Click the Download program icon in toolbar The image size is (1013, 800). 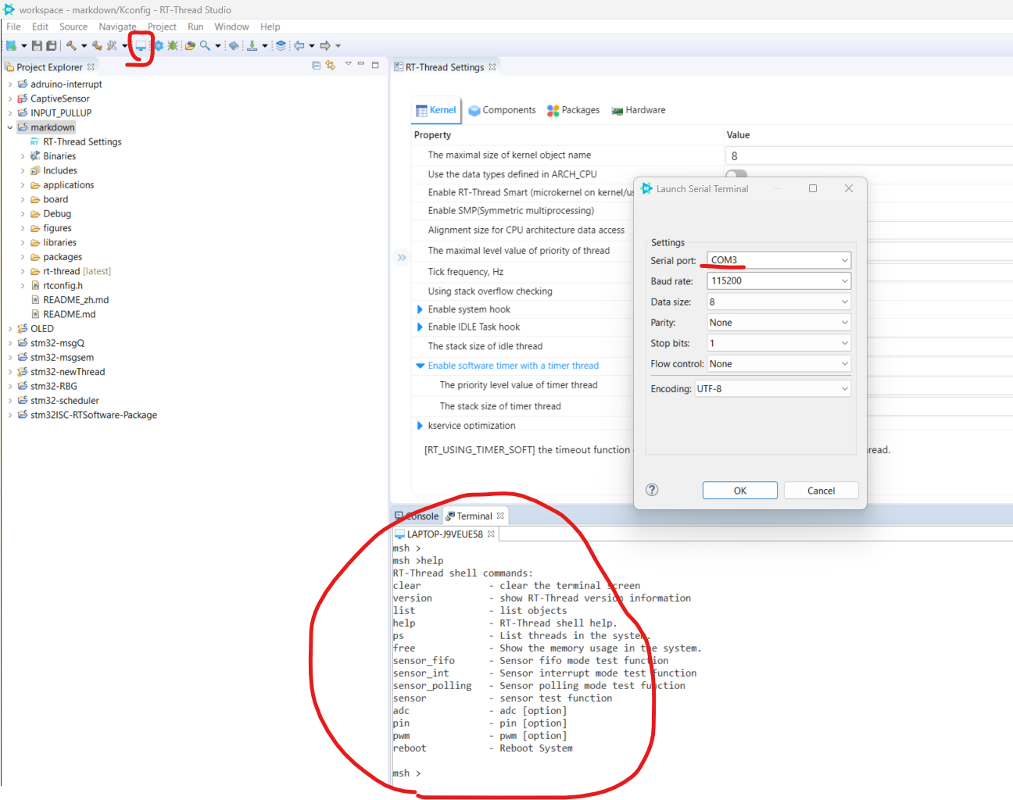pyautogui.click(x=252, y=46)
